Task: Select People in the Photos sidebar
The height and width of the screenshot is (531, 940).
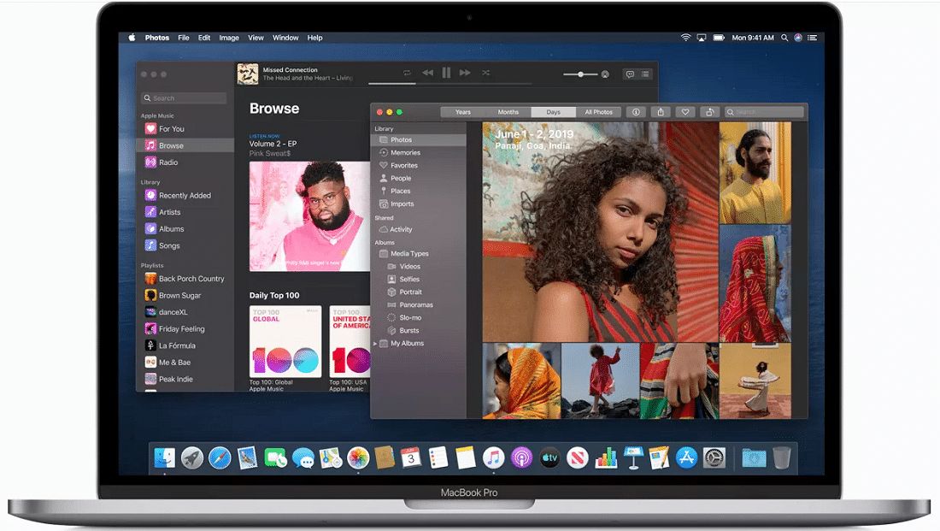Action: pos(419,178)
